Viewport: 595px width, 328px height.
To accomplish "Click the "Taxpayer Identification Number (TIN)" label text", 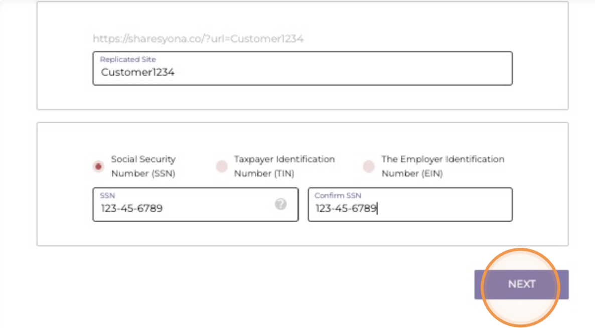I will tap(284, 166).
